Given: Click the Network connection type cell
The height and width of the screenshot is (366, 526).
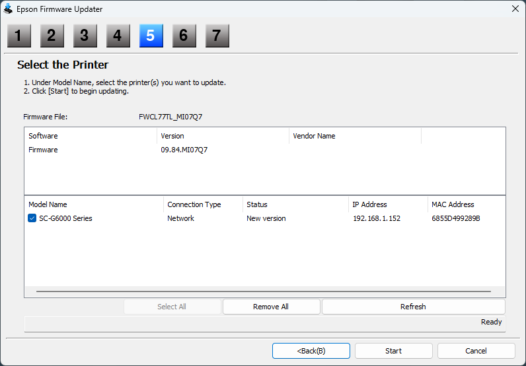Looking at the screenshot, I should pos(181,218).
